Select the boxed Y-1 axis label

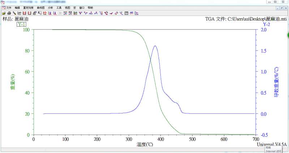[x=21, y=24]
